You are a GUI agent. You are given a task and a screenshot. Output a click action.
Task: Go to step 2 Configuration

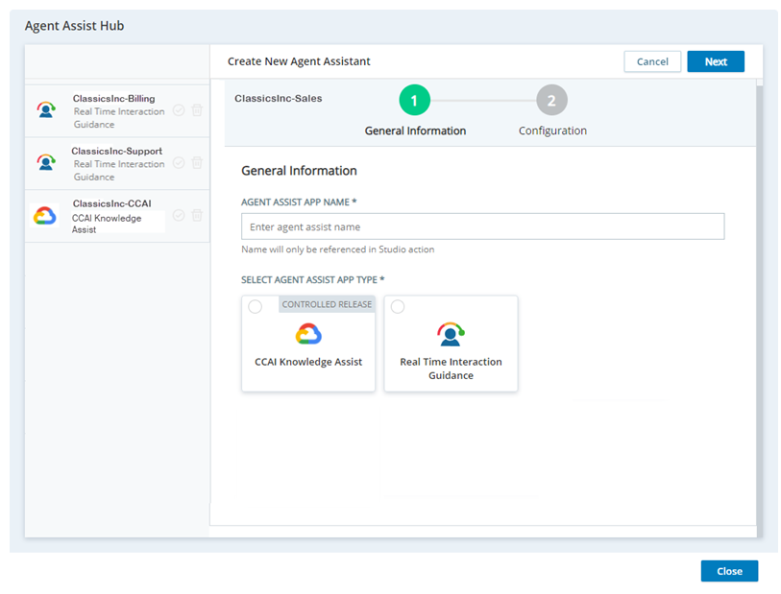[x=551, y=100]
